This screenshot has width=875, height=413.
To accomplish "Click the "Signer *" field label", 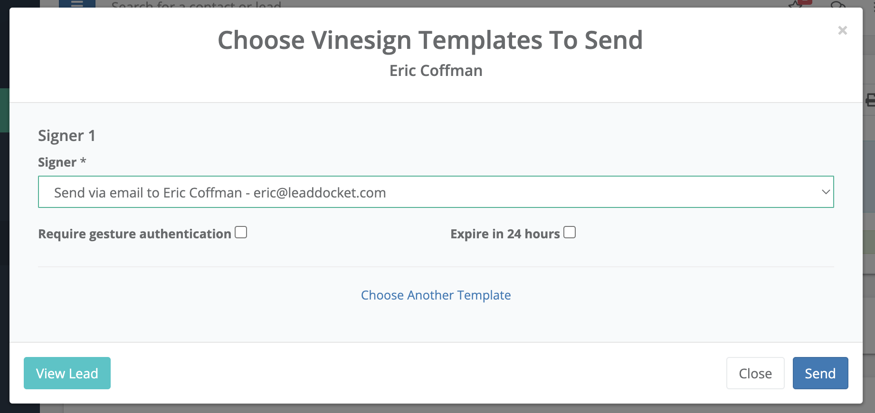I will (62, 162).
